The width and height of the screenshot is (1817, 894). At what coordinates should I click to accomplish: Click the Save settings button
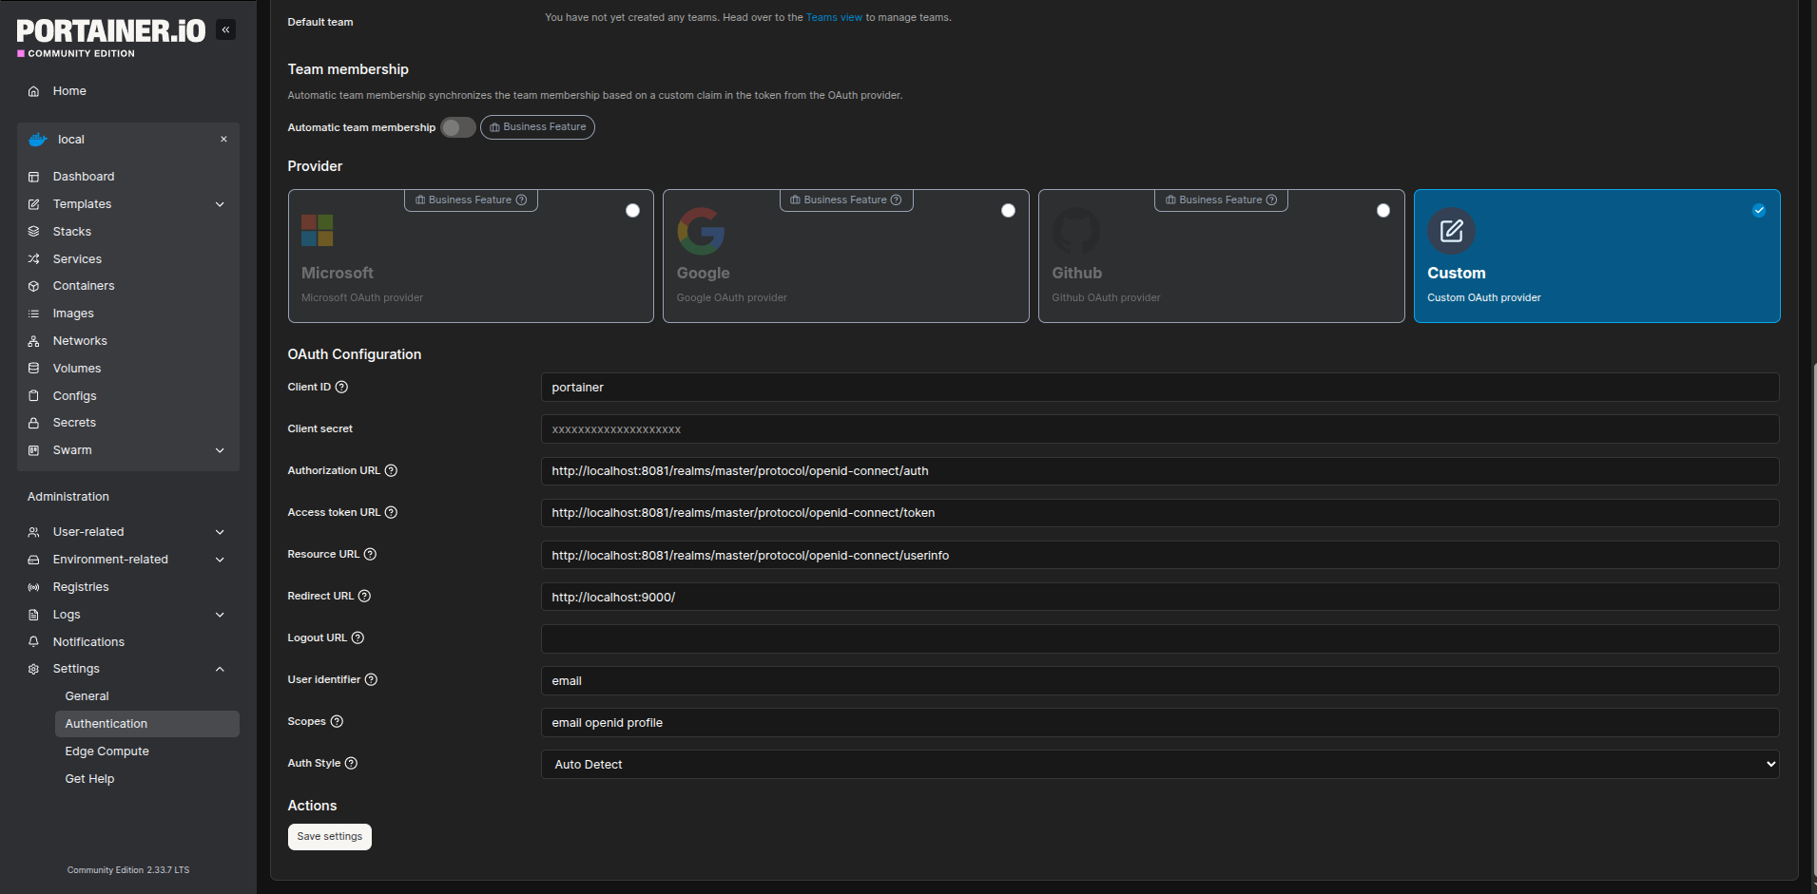pos(329,836)
